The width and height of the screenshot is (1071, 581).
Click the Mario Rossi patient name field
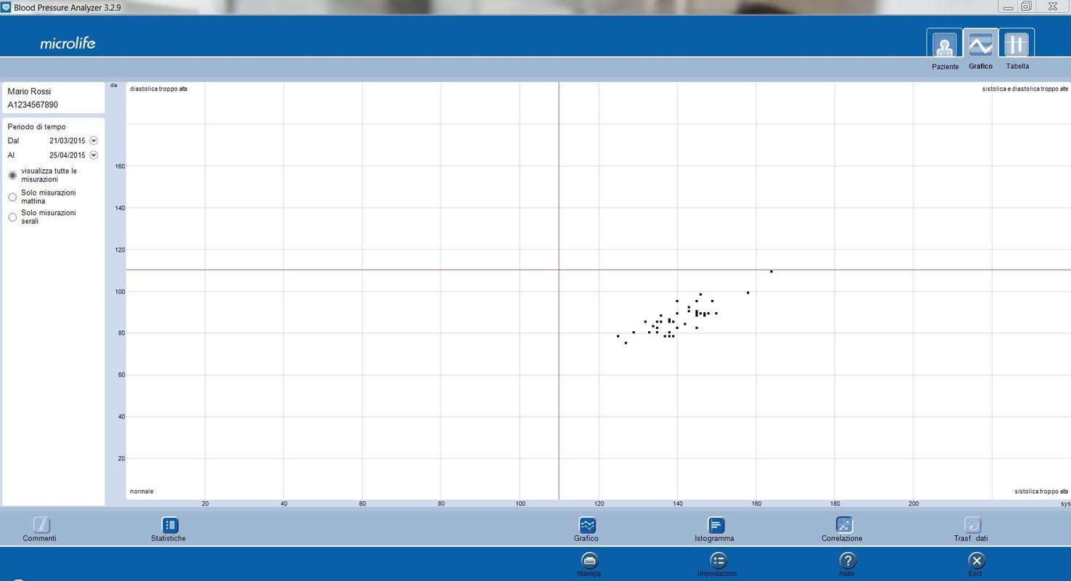[x=30, y=92]
